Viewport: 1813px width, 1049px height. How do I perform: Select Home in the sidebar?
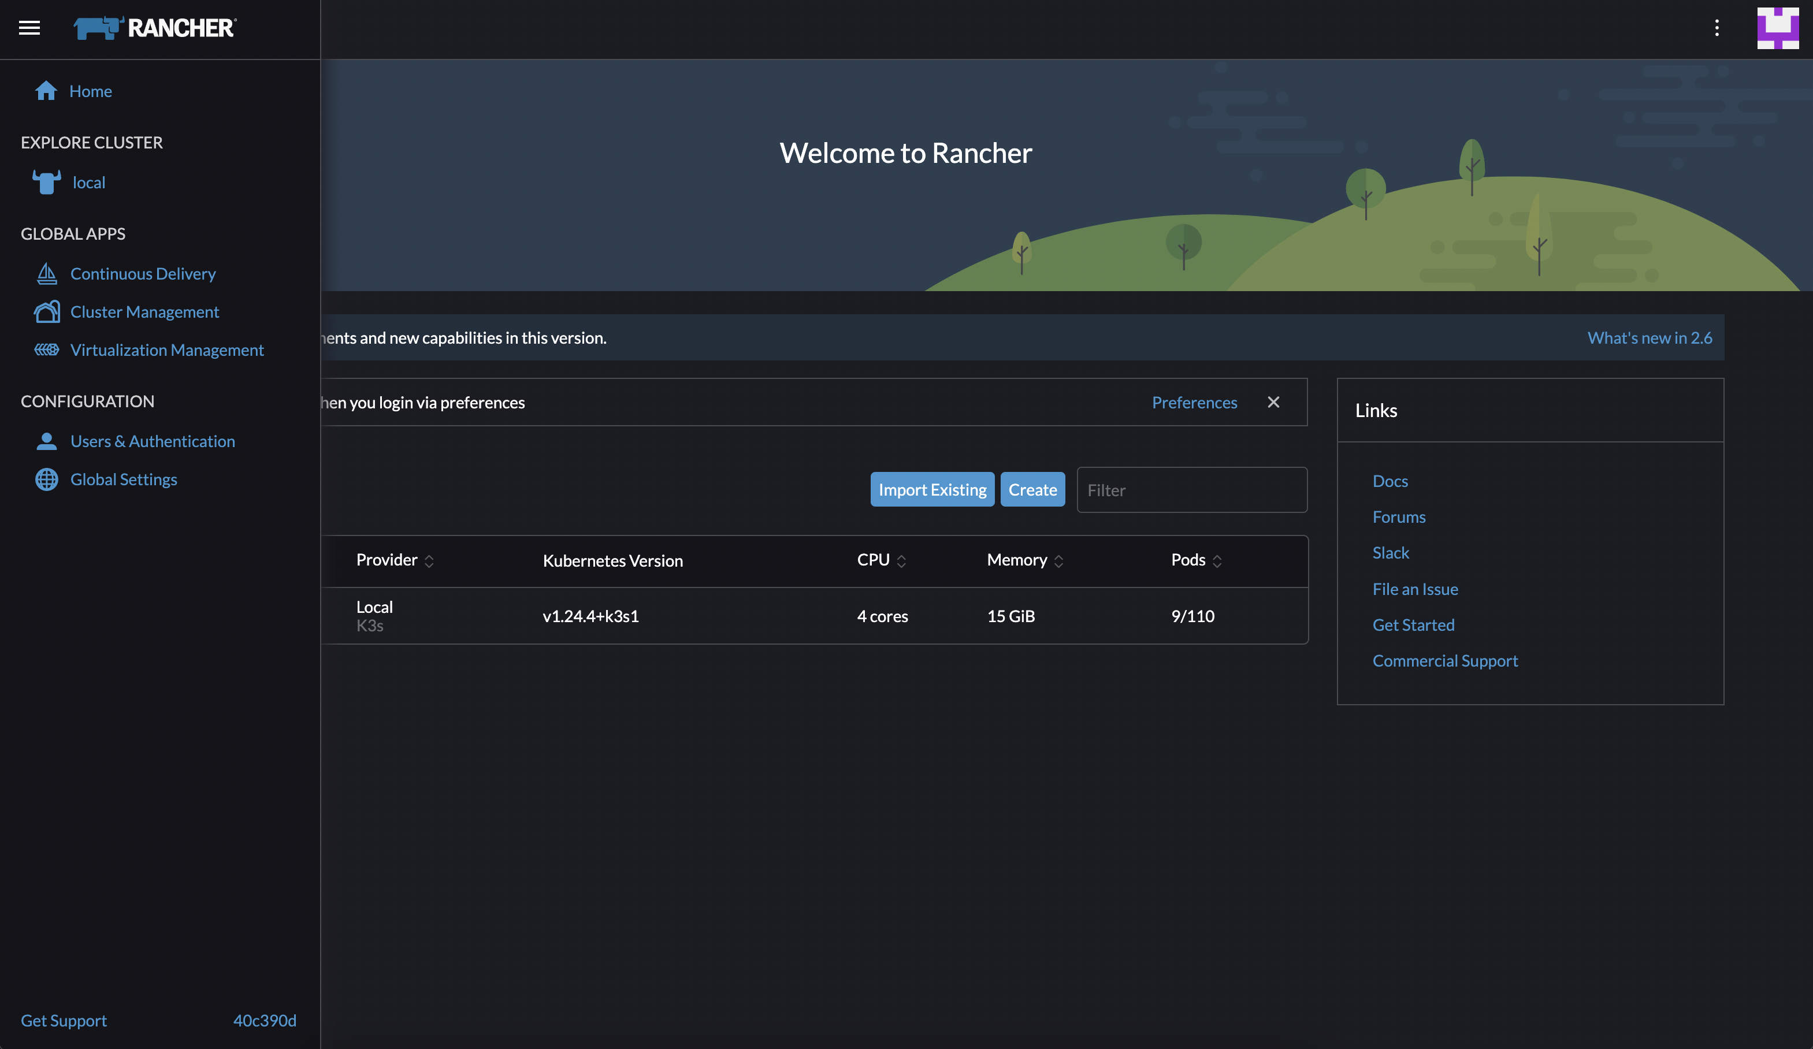91,91
